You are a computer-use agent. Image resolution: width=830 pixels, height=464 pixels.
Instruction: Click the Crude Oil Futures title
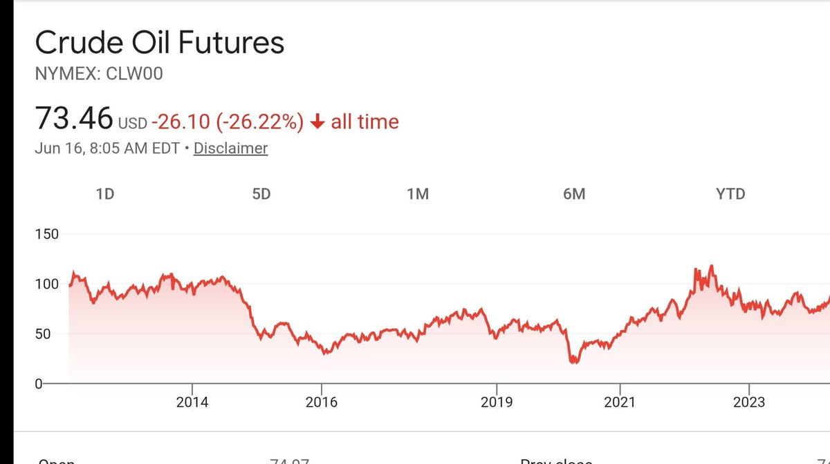(x=160, y=43)
